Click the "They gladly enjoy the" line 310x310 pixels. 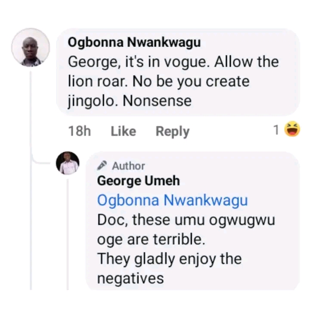169,259
